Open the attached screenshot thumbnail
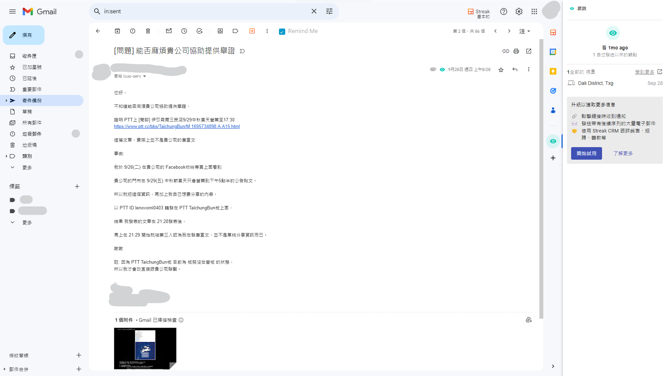667x376 pixels. click(x=145, y=348)
